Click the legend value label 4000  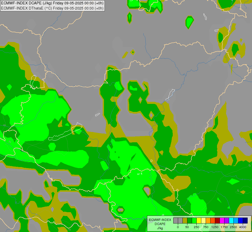tap(243, 227)
